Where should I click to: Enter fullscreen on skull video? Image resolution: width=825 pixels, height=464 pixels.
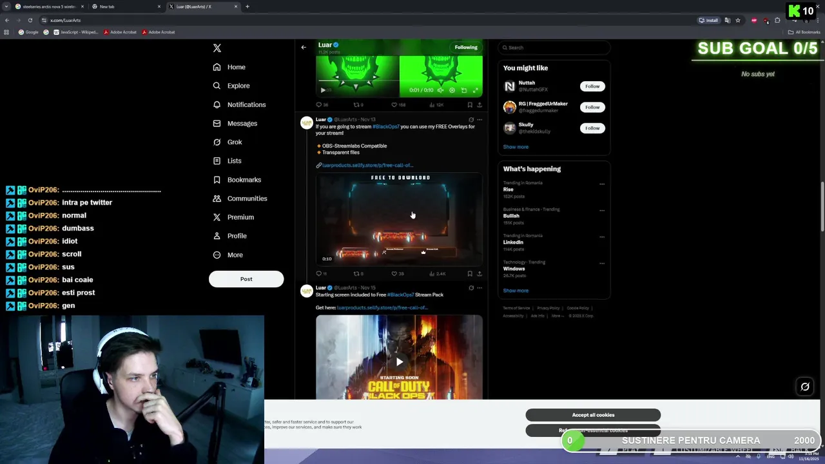[x=476, y=90]
